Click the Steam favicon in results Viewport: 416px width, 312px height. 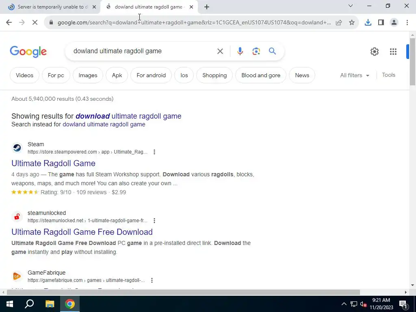pos(17,148)
